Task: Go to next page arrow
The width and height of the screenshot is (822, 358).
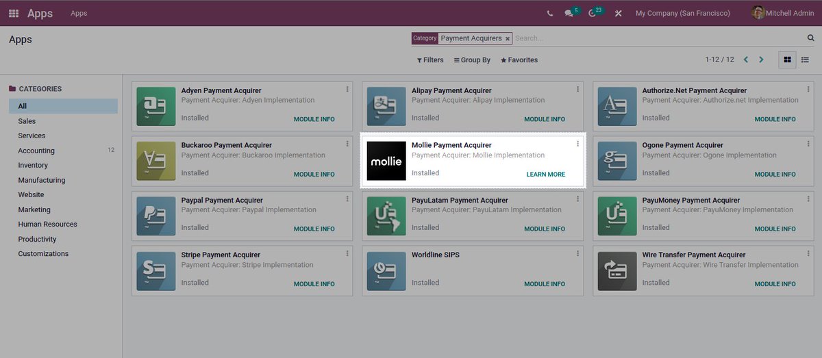Action: [761, 60]
